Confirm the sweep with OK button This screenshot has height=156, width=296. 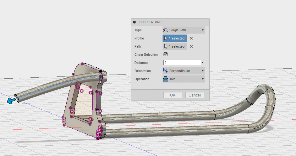(x=173, y=95)
